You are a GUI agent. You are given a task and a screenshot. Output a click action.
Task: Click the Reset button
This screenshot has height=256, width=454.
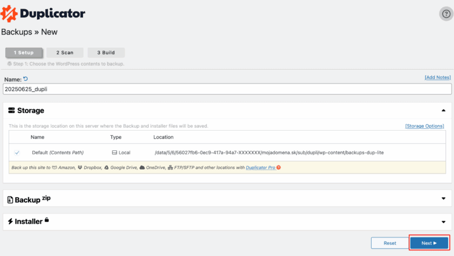[390, 243]
